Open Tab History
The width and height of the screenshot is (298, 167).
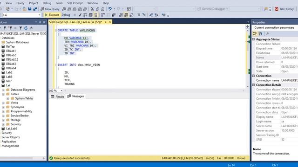[284, 9]
